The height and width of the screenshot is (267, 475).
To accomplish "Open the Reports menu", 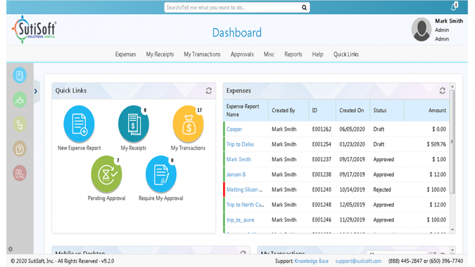I will (x=293, y=54).
